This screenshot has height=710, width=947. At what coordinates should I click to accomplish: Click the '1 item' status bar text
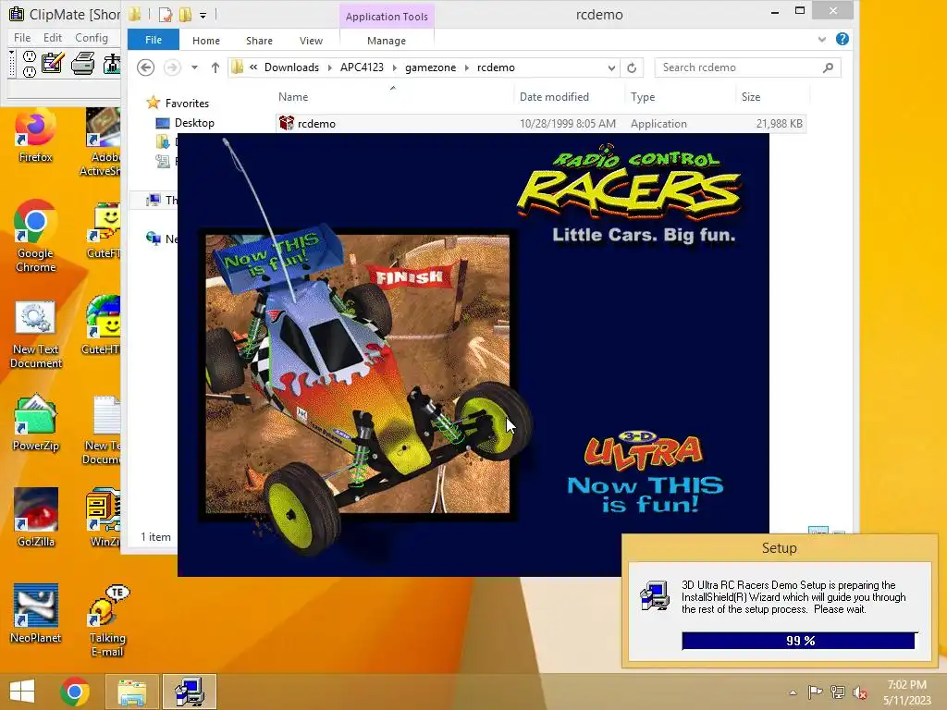155,537
